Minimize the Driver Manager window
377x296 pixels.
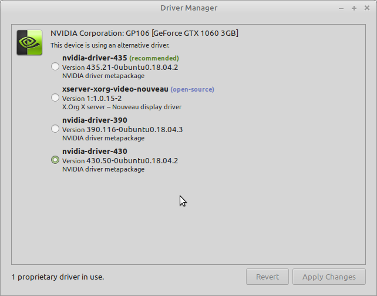[341, 8]
